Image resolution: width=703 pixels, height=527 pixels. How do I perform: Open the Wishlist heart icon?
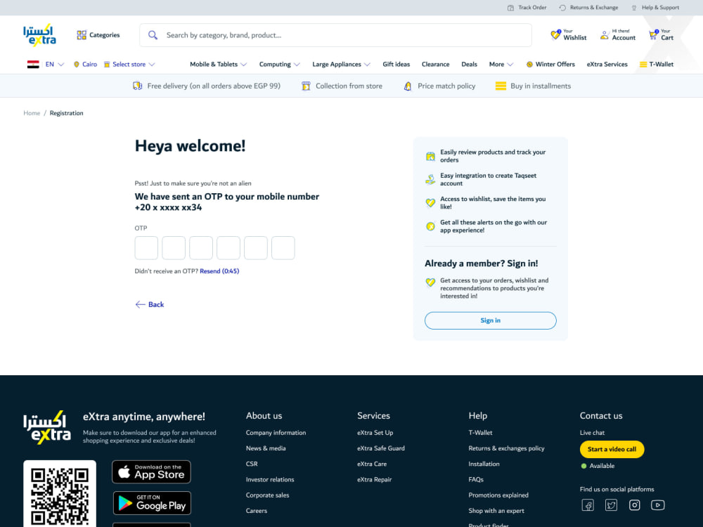tap(555, 34)
